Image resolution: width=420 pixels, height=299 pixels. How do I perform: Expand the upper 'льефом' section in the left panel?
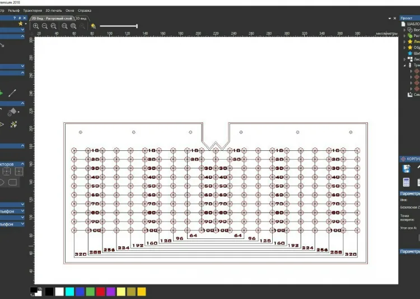(x=22, y=211)
